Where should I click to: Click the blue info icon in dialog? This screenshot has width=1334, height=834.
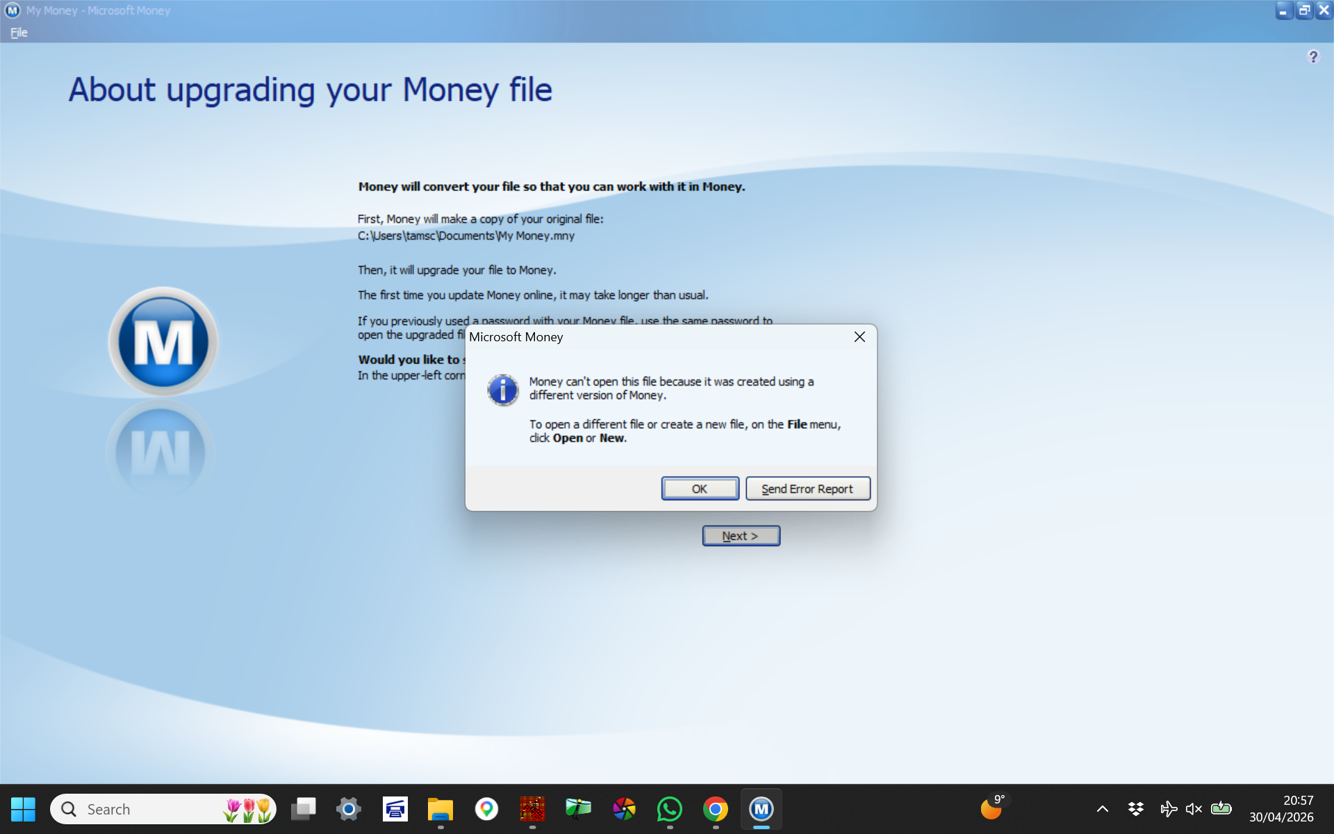[502, 390]
